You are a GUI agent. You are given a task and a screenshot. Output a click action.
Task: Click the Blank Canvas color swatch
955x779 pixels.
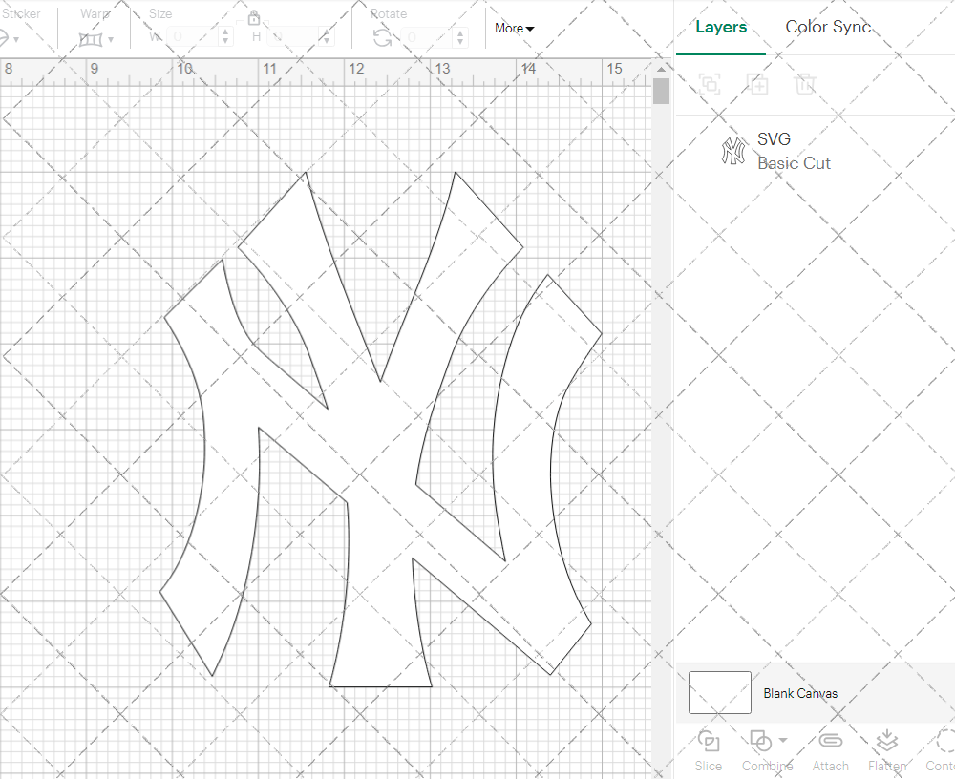[719, 692]
